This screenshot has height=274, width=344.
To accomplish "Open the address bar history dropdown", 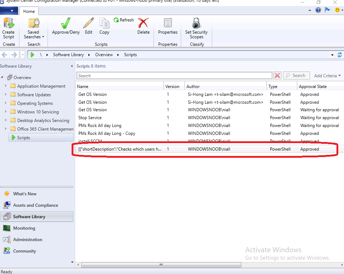I will pyautogui.click(x=333, y=55).
